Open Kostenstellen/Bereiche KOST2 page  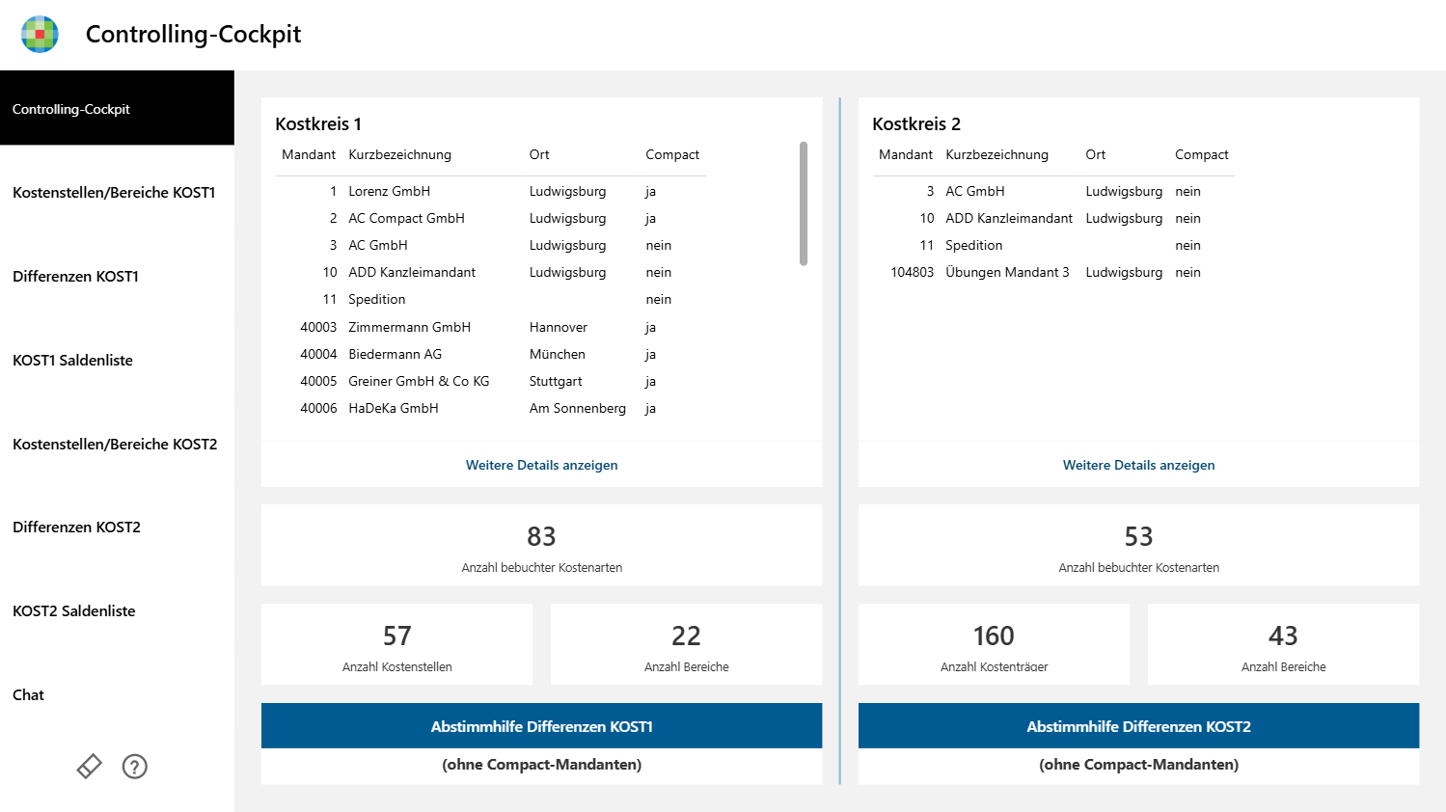pos(117,445)
